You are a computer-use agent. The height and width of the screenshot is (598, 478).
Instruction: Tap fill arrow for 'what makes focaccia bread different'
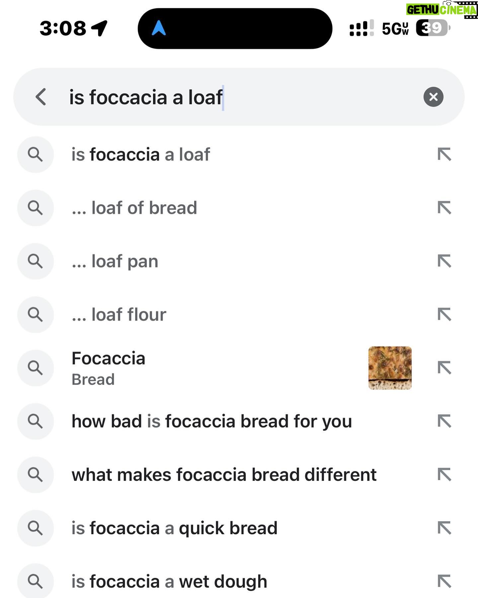444,475
